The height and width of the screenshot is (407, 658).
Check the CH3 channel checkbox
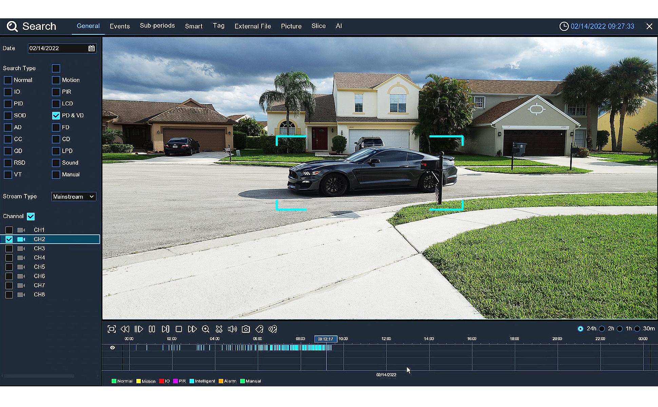pyautogui.click(x=9, y=249)
